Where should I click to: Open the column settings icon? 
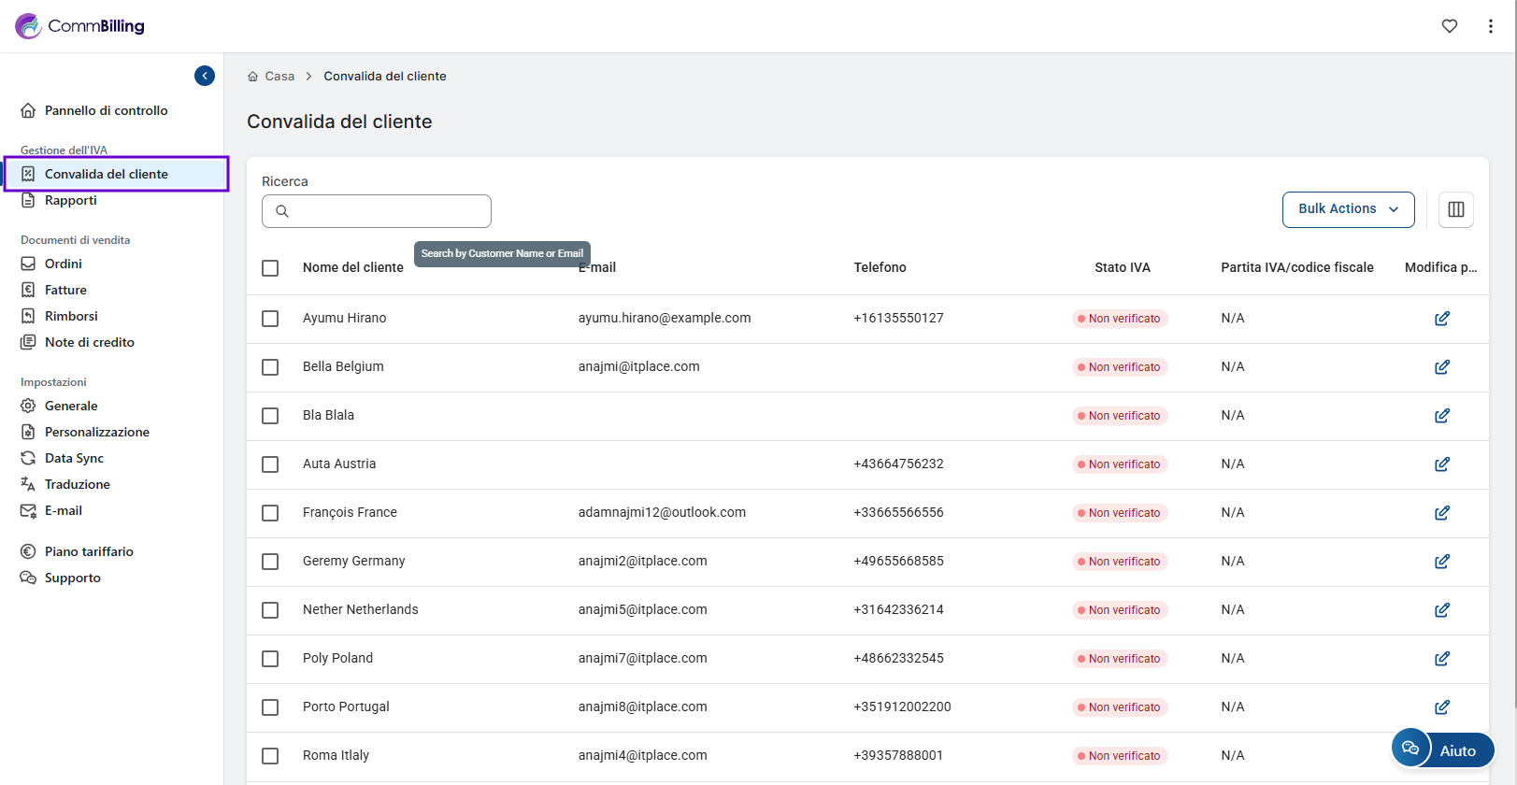(x=1455, y=209)
